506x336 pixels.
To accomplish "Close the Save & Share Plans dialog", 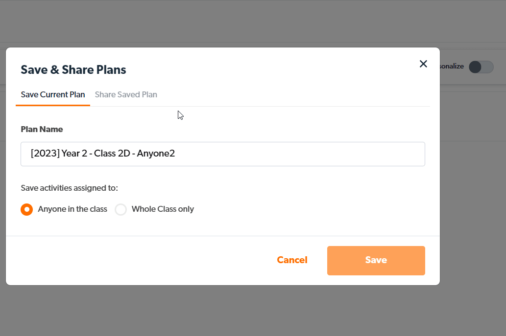I will pyautogui.click(x=423, y=64).
